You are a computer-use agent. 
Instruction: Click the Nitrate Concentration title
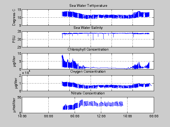click(88, 93)
